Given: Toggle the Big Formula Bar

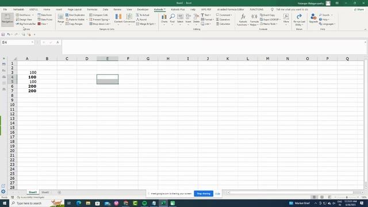Looking at the screenshot, I should click(26, 24).
